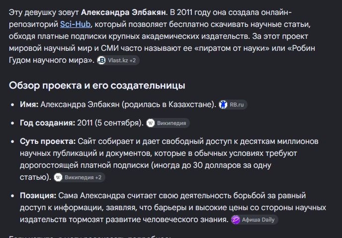
Task: Open the RB.ru source citation
Action: tap(233, 105)
